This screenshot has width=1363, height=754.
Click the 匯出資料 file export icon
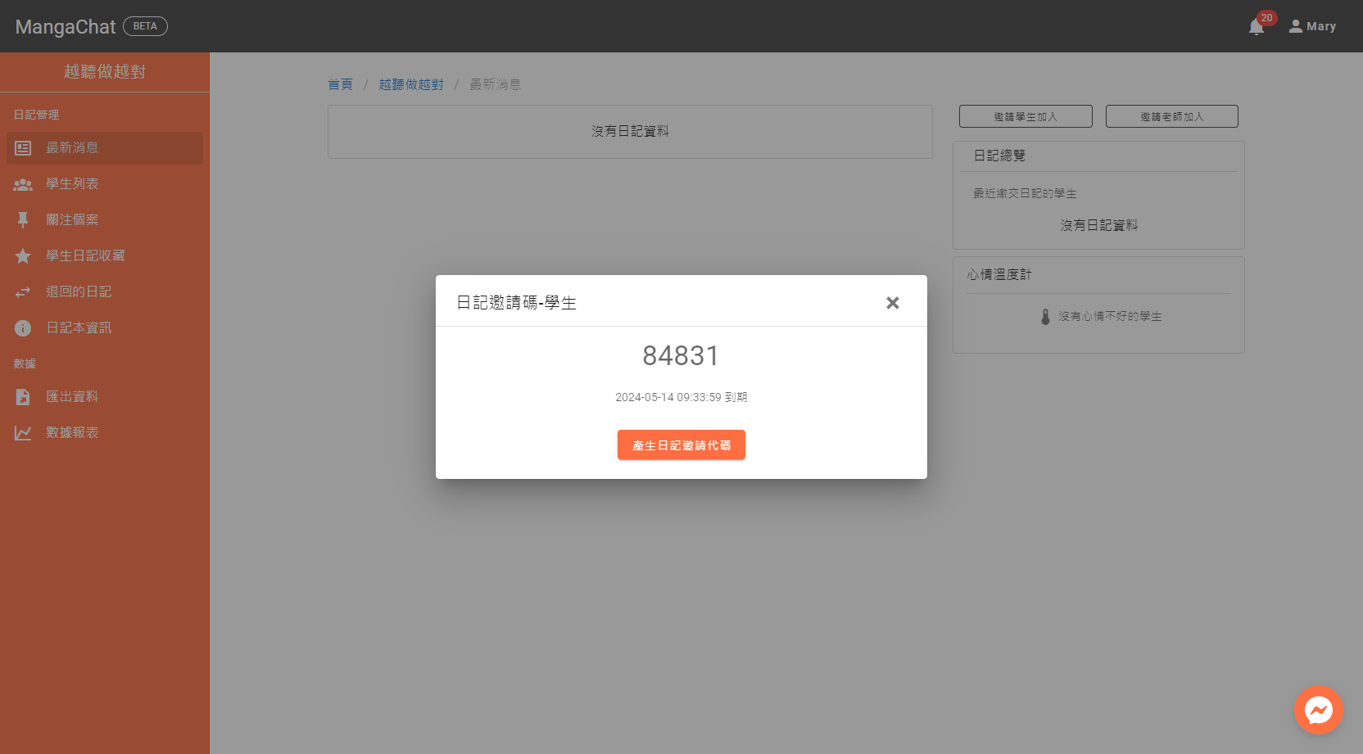(23, 397)
